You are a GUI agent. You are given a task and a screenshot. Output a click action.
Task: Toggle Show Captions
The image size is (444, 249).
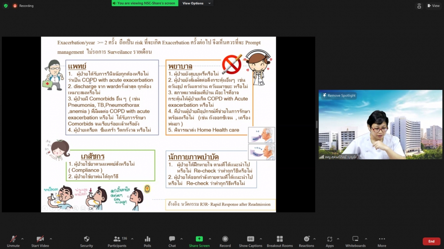click(250, 239)
